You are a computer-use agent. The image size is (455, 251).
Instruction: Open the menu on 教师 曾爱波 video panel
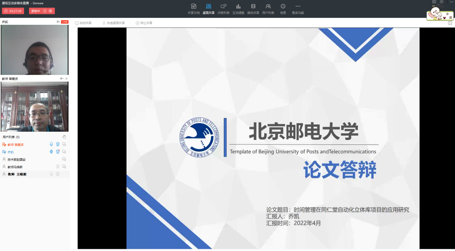[62, 78]
